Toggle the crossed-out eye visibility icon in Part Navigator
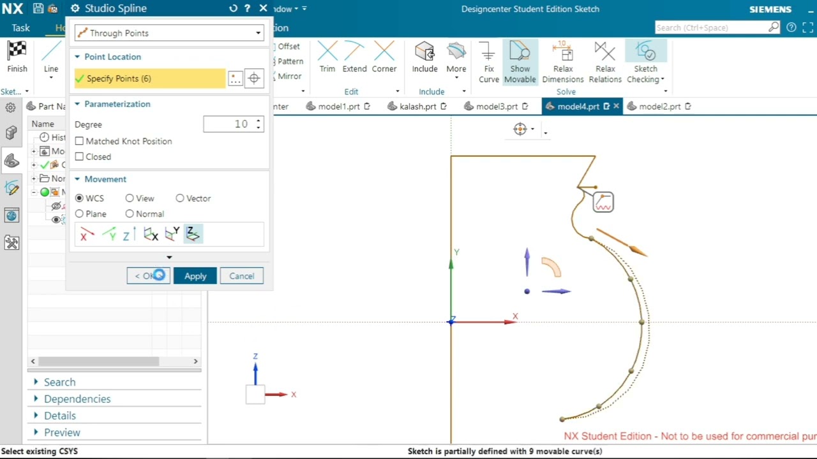Image resolution: width=817 pixels, height=459 pixels. [x=56, y=206]
